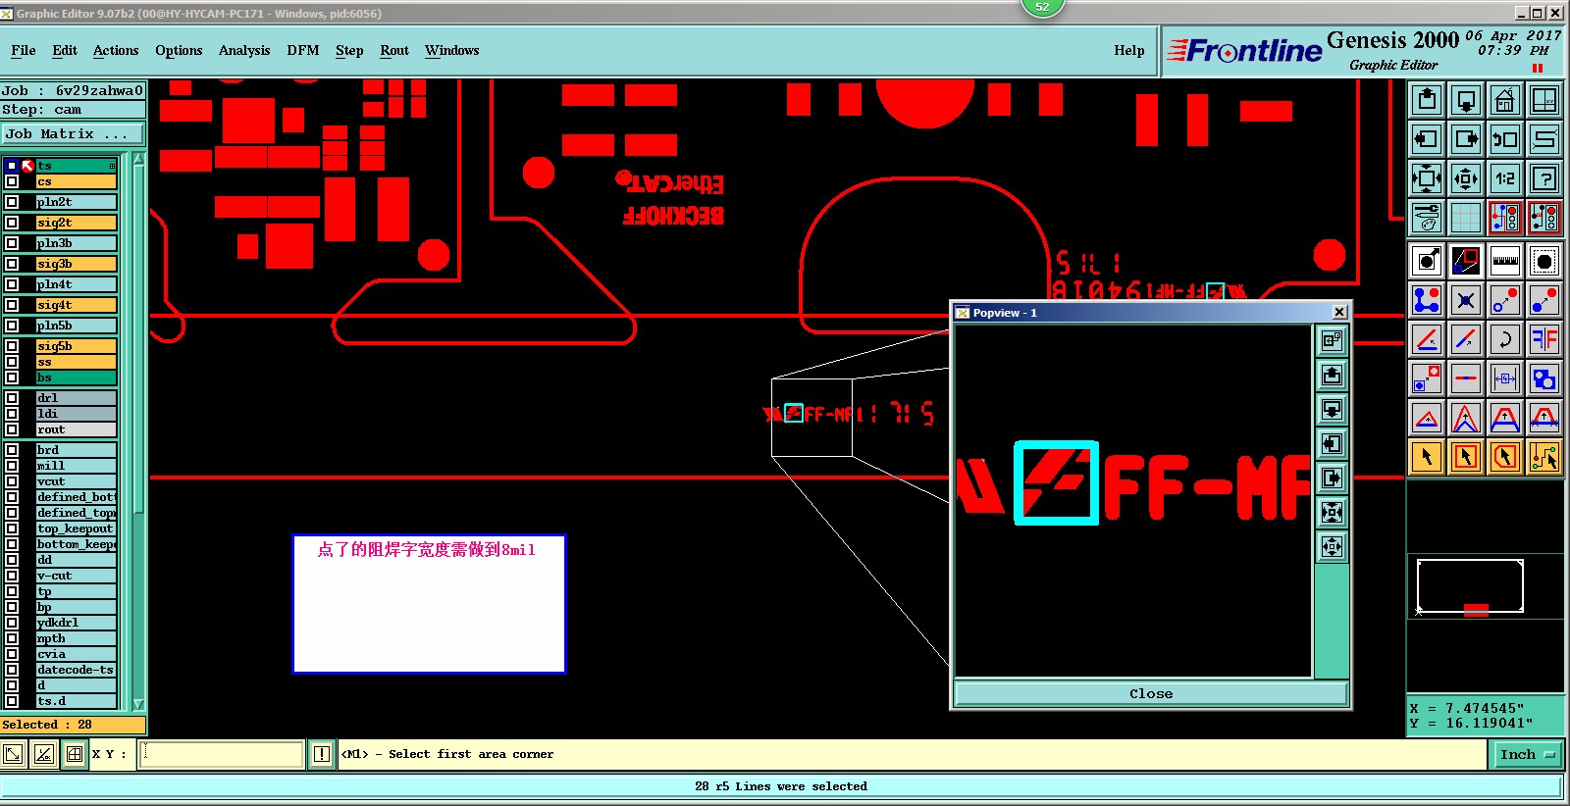Click the pan up icon in main toolbar
This screenshot has width=1570, height=806.
[1427, 100]
